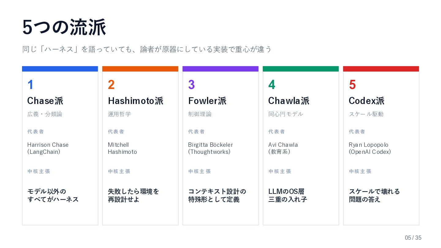
Task: Click the Chawla派 card heading
Action: click(x=289, y=101)
